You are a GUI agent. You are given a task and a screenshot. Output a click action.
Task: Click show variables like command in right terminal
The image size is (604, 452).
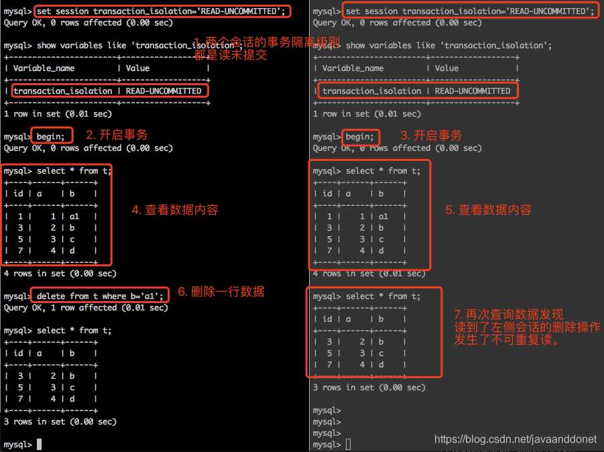point(448,46)
